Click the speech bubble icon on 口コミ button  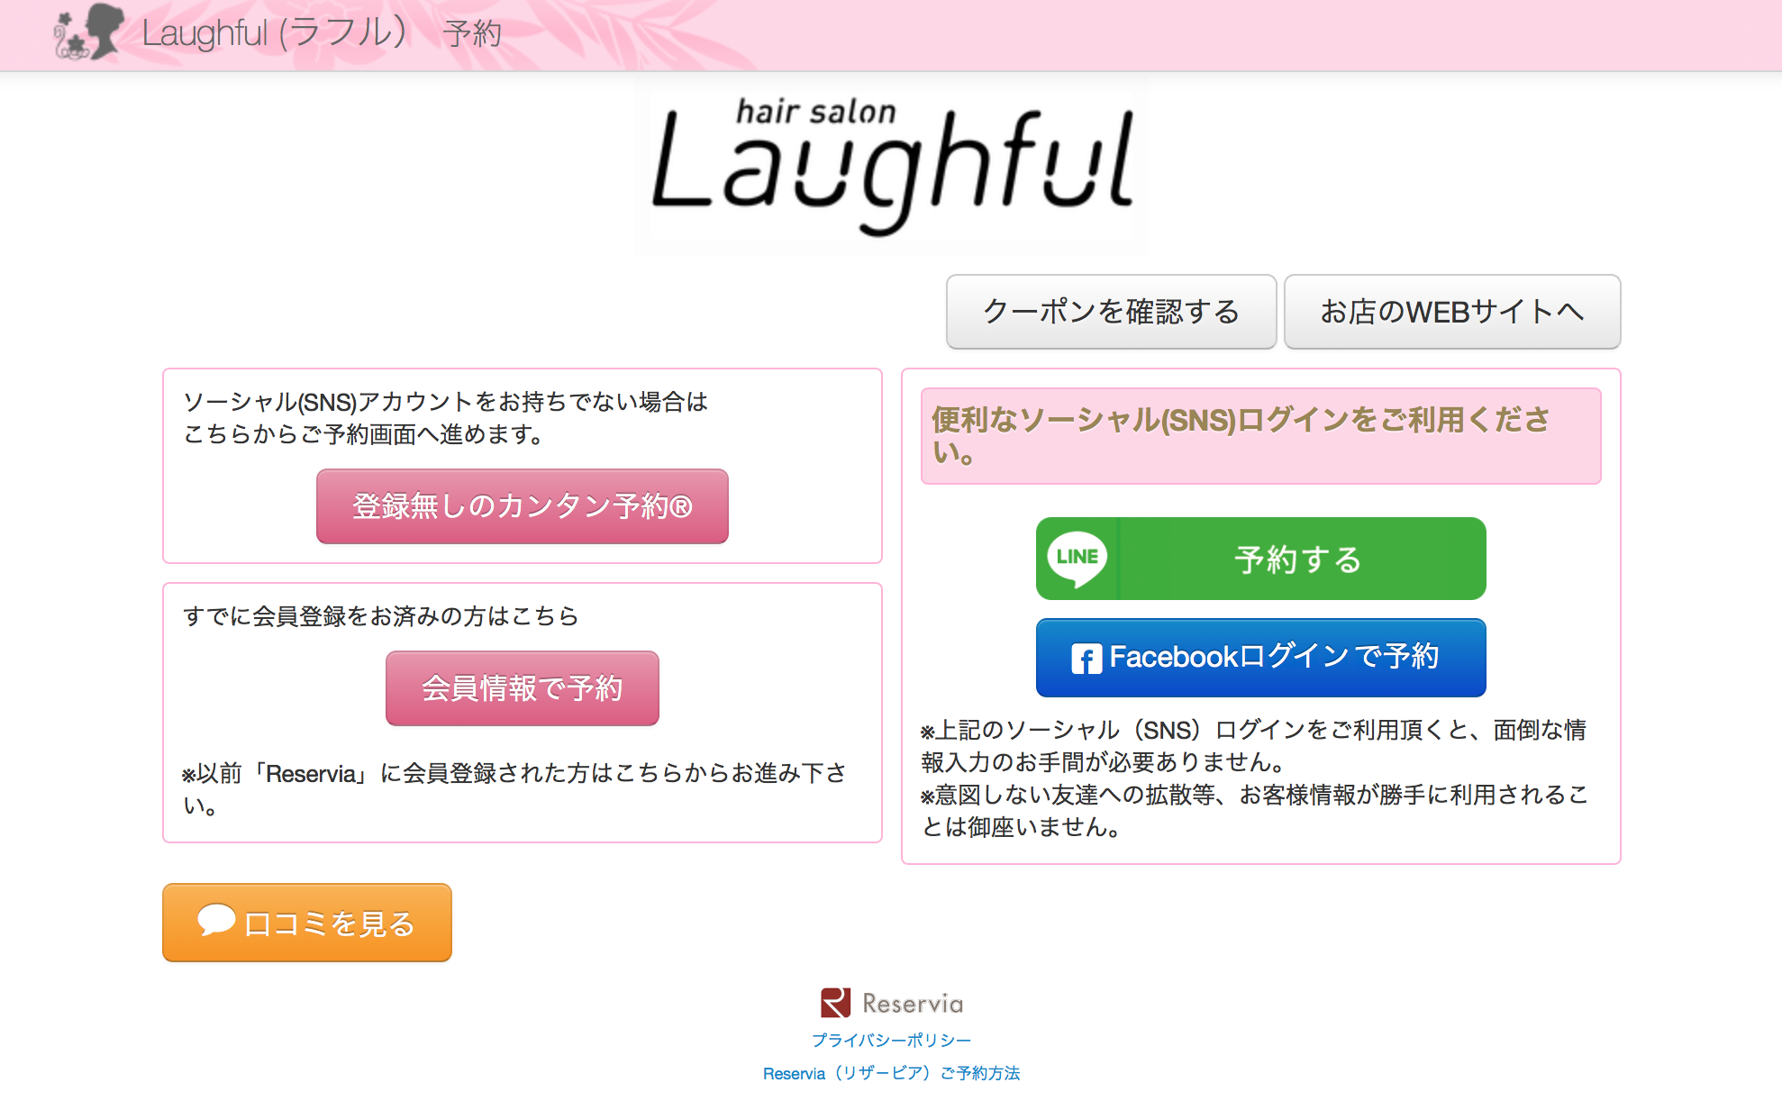pos(216,920)
